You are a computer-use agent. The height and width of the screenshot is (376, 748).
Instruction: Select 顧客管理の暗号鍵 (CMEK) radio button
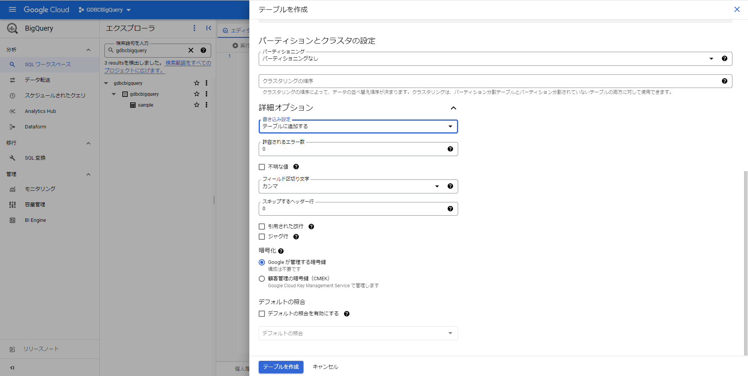point(262,279)
